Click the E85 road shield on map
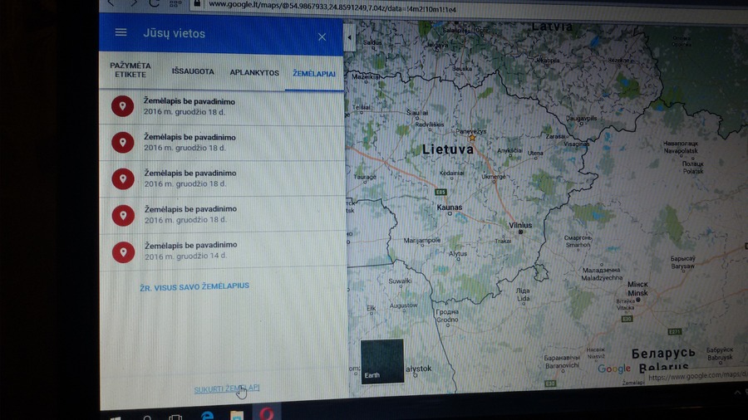Image resolution: width=748 pixels, height=420 pixels. (x=440, y=192)
